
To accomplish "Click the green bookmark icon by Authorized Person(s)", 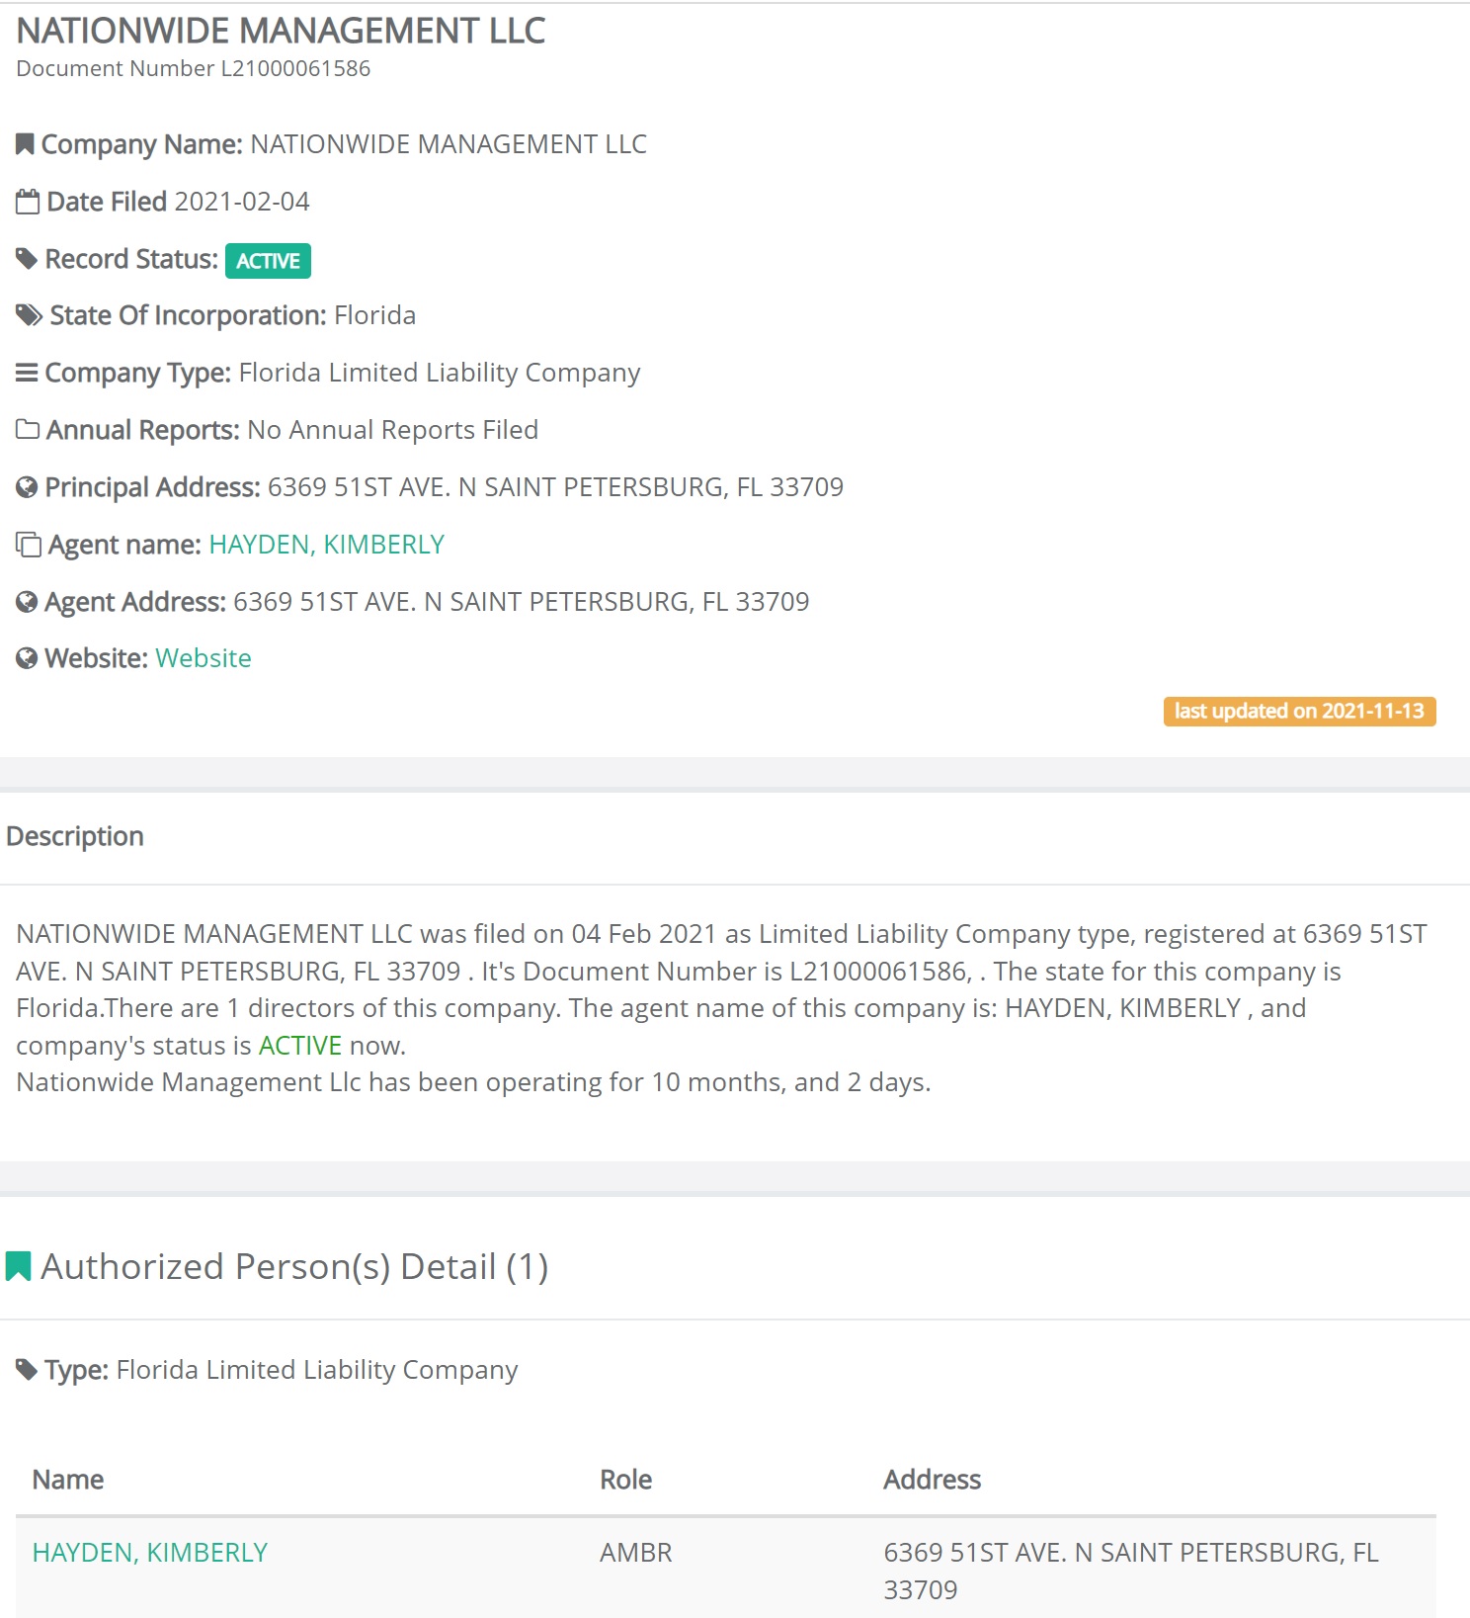I will pos(18,1266).
